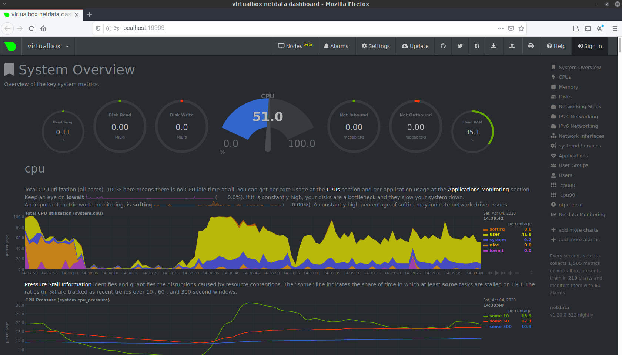Zoom out CPU chart with minus icon
The height and width of the screenshot is (355, 622).
point(517,273)
